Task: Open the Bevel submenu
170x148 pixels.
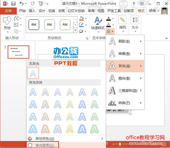Action: (125, 78)
